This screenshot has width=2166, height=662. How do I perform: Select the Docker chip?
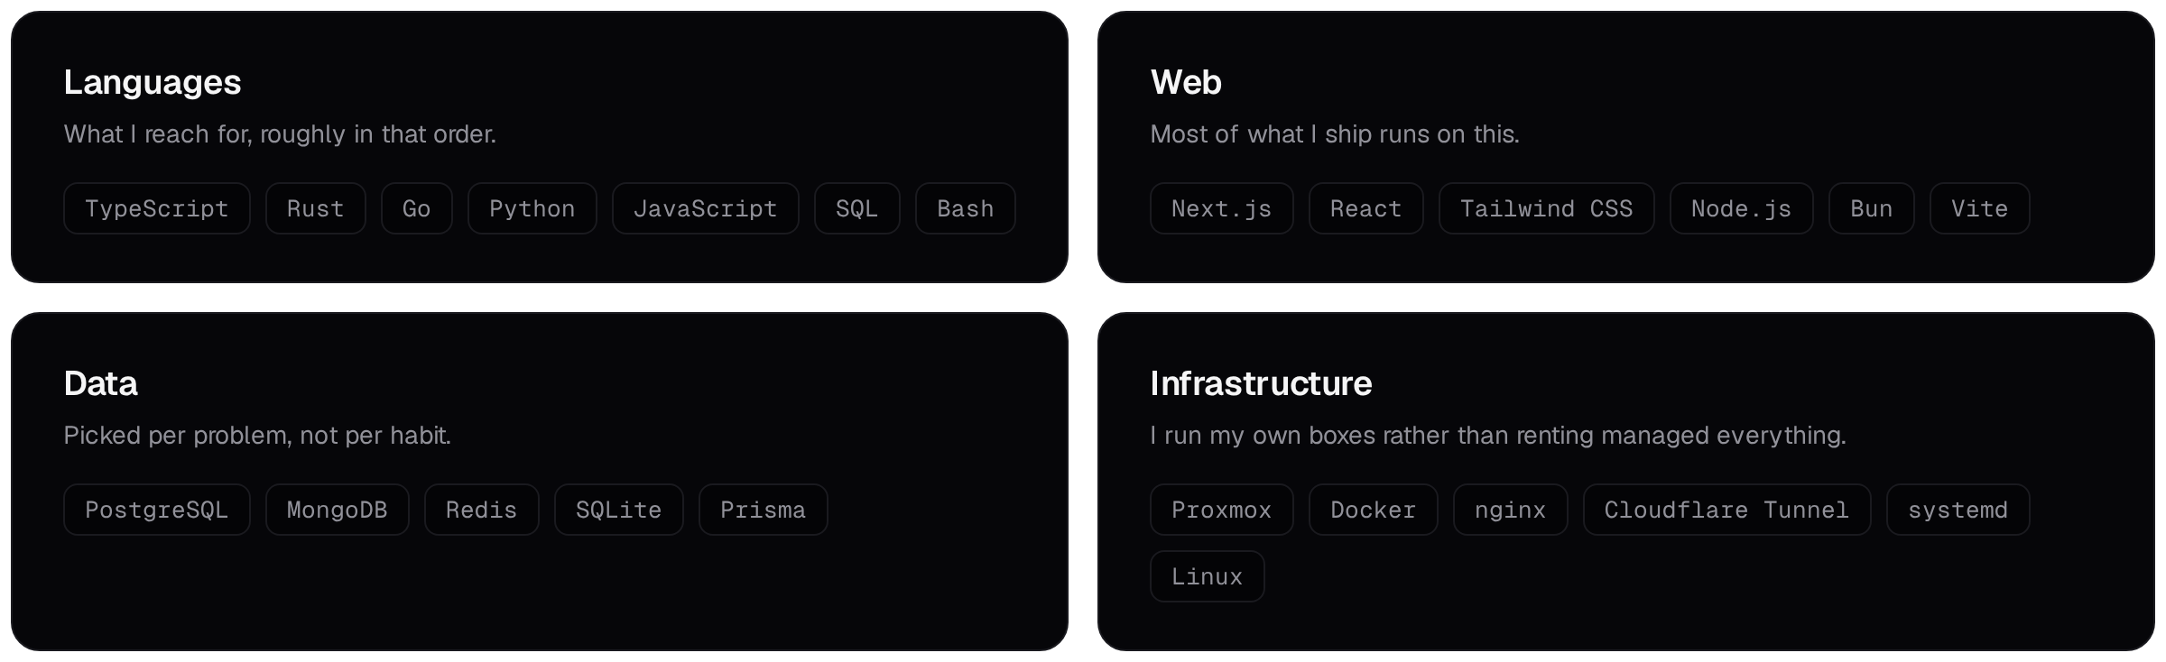pyautogui.click(x=1374, y=510)
